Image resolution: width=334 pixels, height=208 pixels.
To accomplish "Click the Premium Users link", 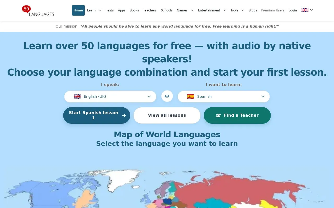I will 273,10.
